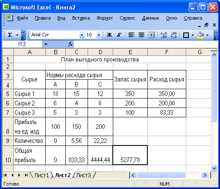
Task: Go to next sheet tab arrow
Action: [19, 175]
